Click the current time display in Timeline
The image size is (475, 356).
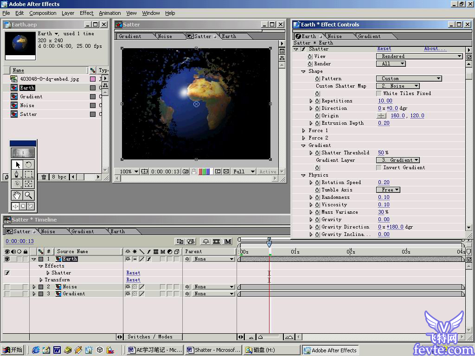point(19,241)
